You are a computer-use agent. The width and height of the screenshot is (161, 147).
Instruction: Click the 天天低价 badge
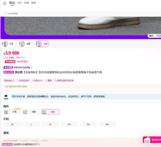(x=10, y=61)
